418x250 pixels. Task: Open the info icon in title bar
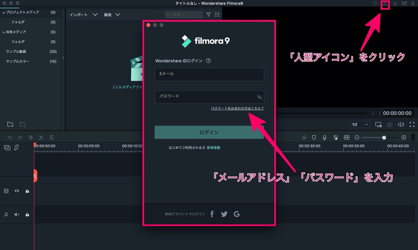click(375, 3)
